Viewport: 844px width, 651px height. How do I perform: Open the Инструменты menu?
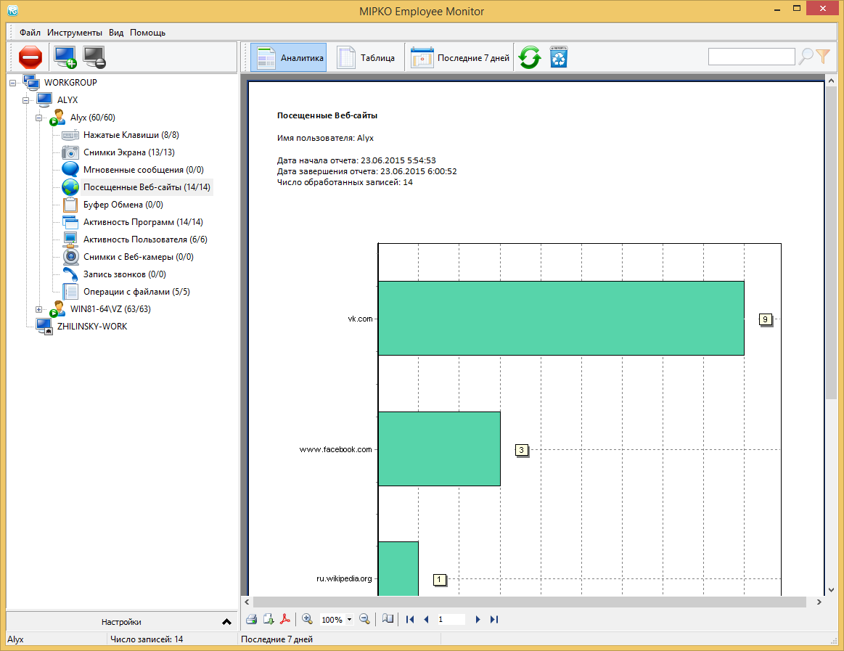75,33
